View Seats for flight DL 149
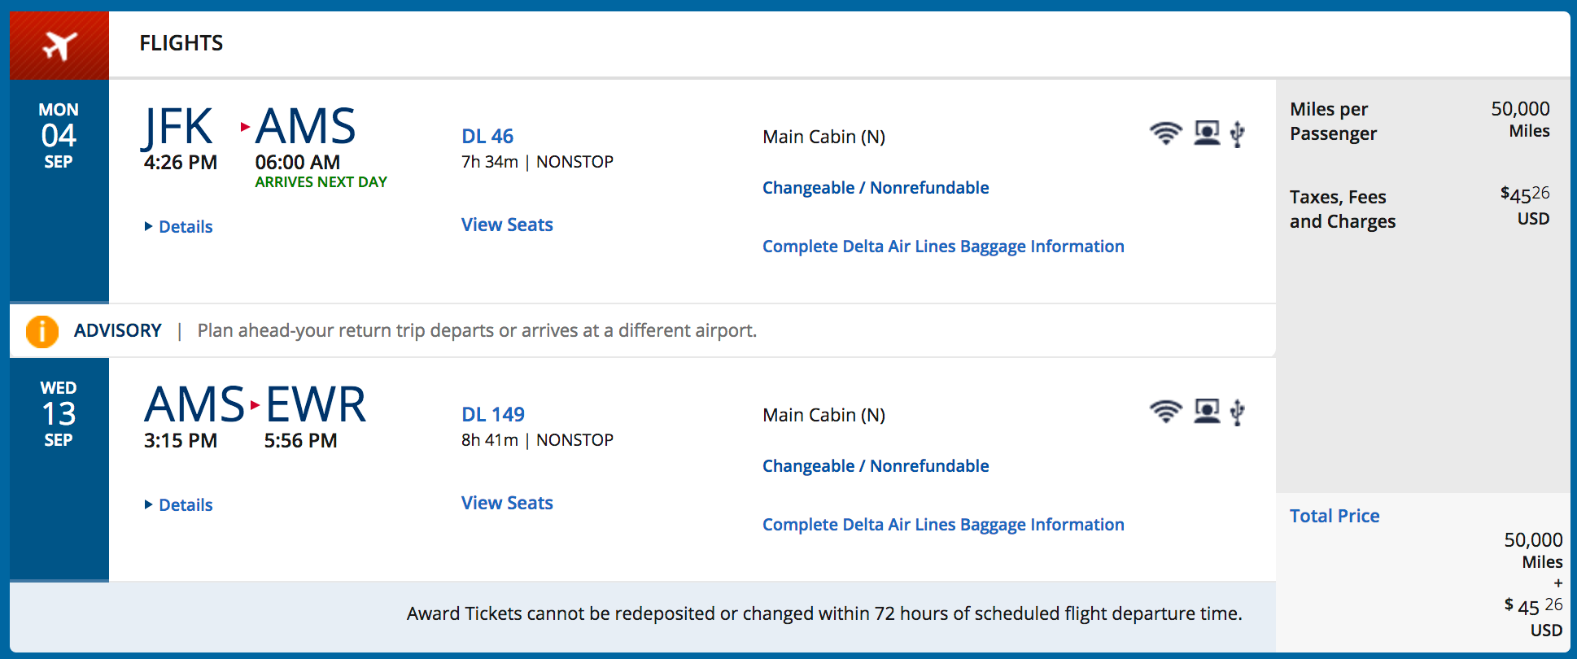1577x659 pixels. point(507,503)
